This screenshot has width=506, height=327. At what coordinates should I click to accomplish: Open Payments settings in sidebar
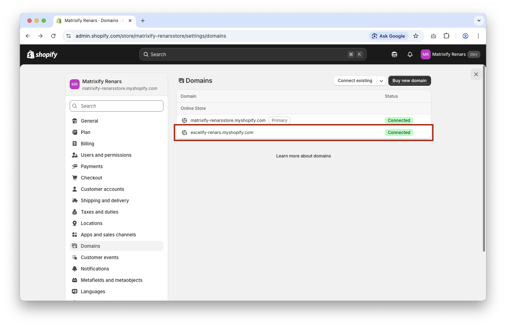point(92,166)
